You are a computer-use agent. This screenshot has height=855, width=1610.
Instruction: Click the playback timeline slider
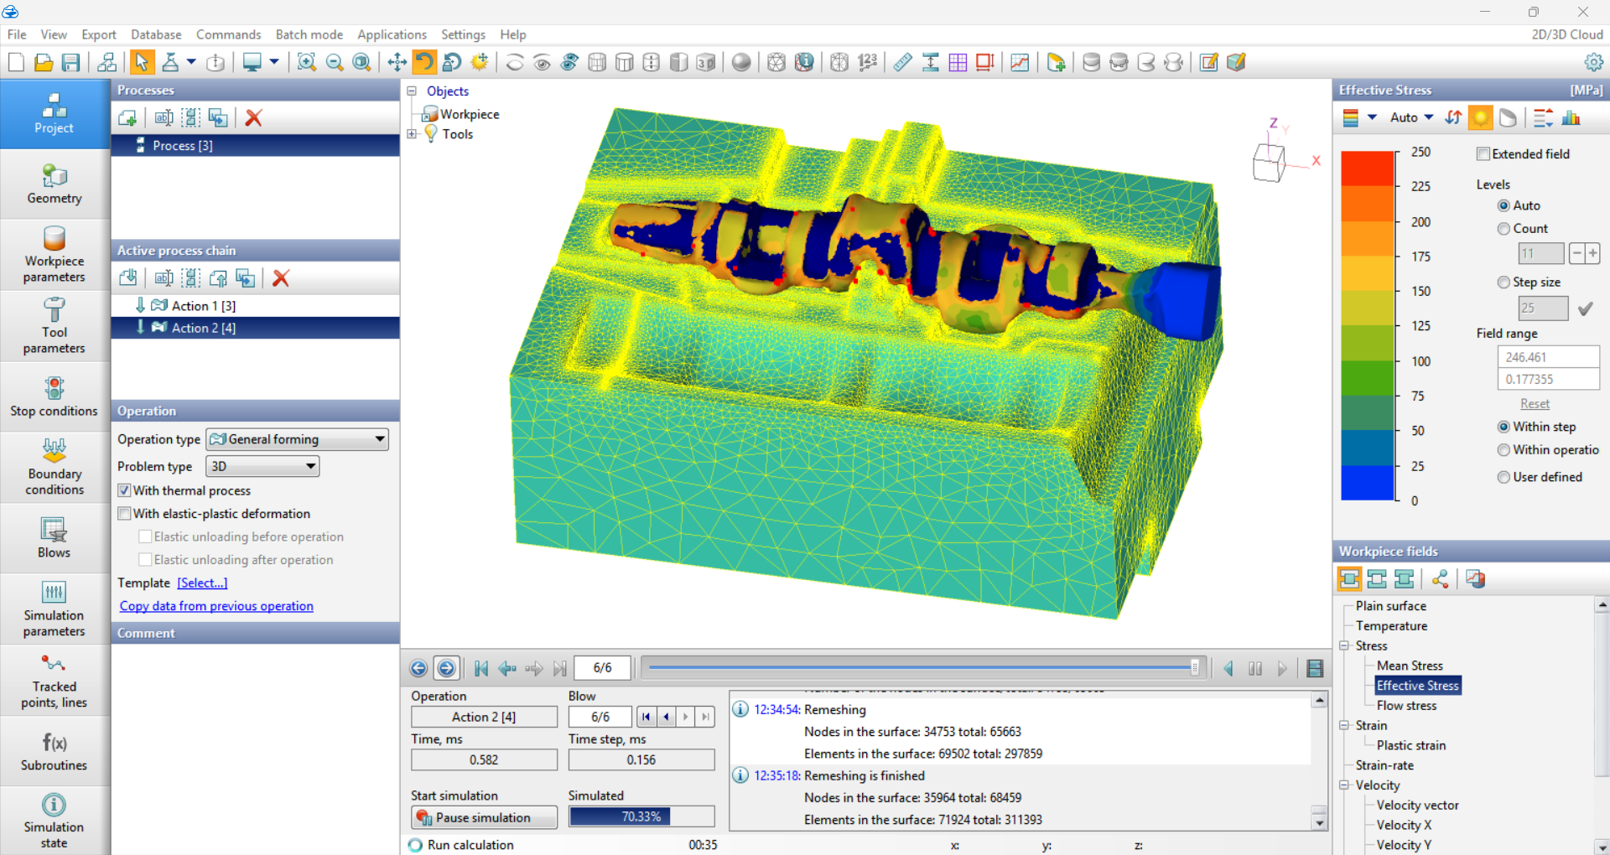(922, 668)
